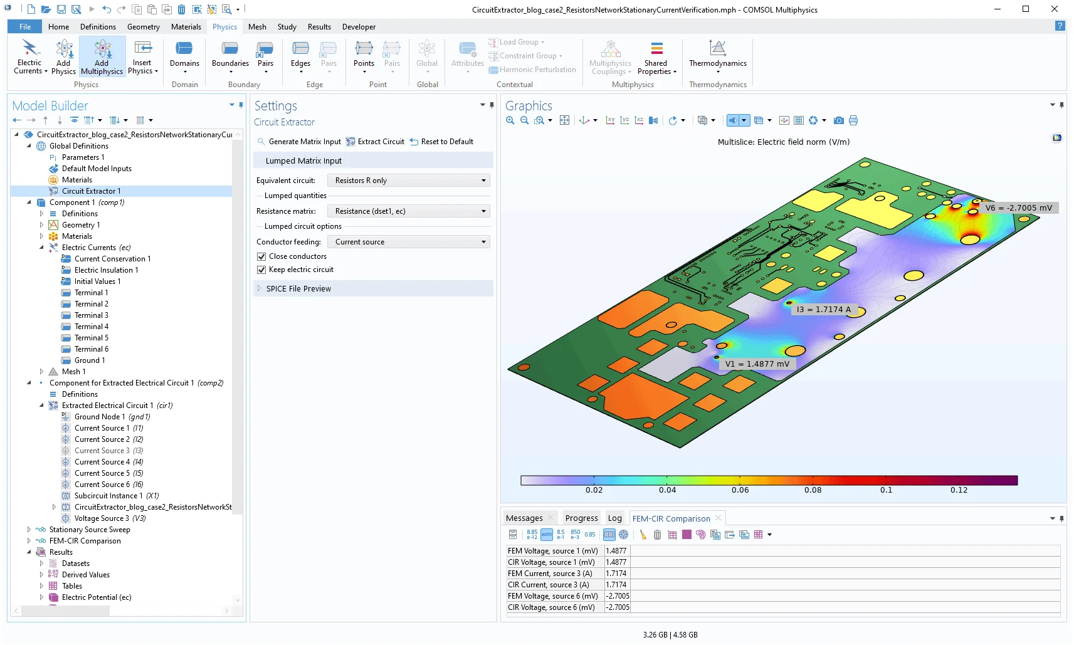Click the Zoom Extents icon in Graphics

[x=564, y=120]
